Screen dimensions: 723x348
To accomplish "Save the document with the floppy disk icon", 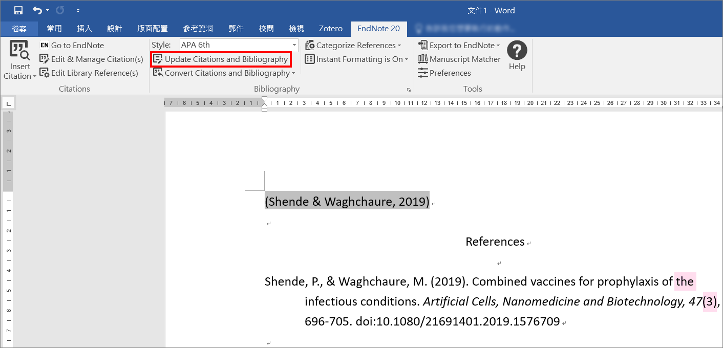I will point(18,10).
